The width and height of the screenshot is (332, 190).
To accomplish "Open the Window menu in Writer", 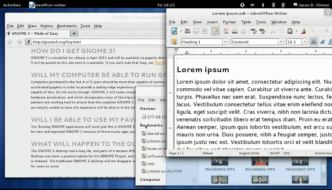I will point(279,22).
